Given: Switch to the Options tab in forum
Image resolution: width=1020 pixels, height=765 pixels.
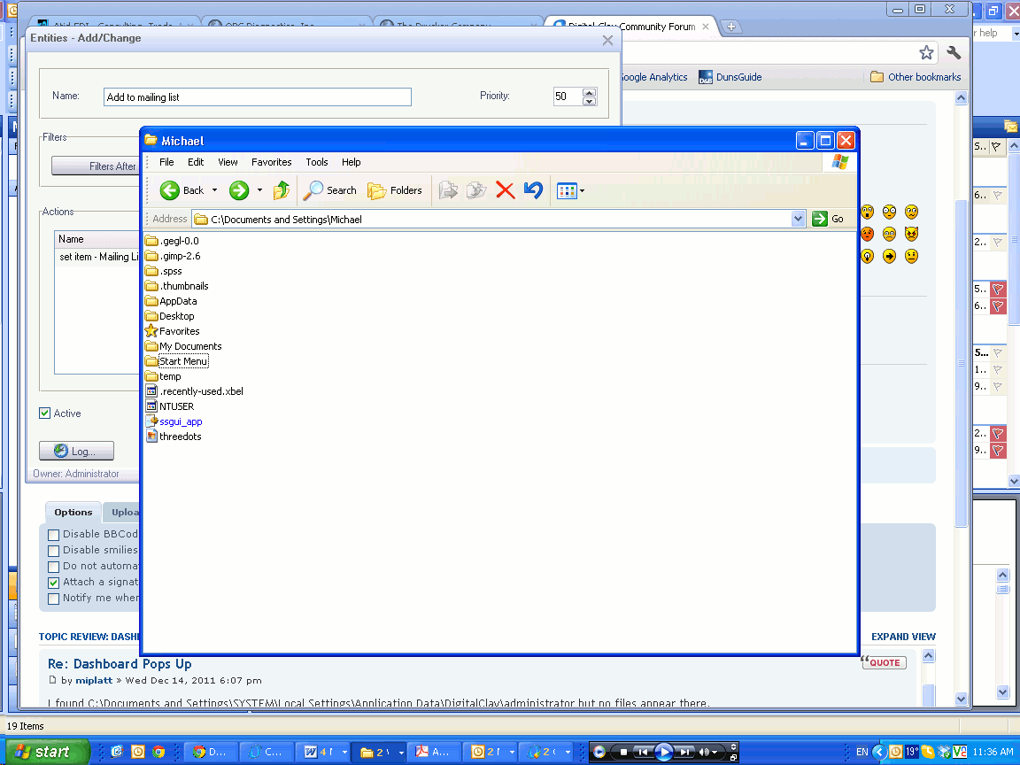Looking at the screenshot, I should pyautogui.click(x=73, y=512).
